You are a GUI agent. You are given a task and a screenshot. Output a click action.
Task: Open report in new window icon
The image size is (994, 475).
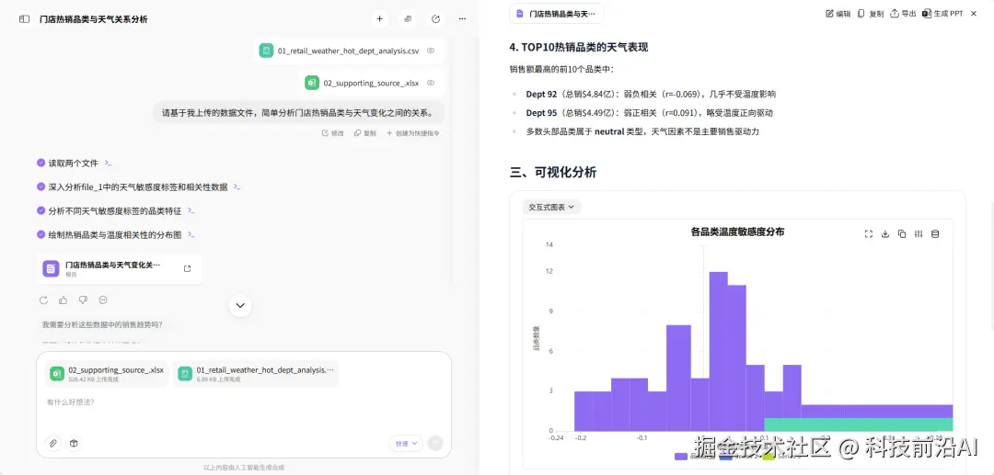click(187, 269)
